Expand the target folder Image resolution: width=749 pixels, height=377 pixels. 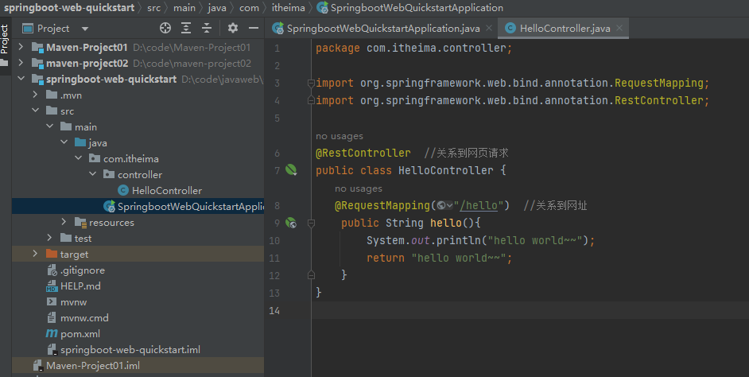[35, 255]
